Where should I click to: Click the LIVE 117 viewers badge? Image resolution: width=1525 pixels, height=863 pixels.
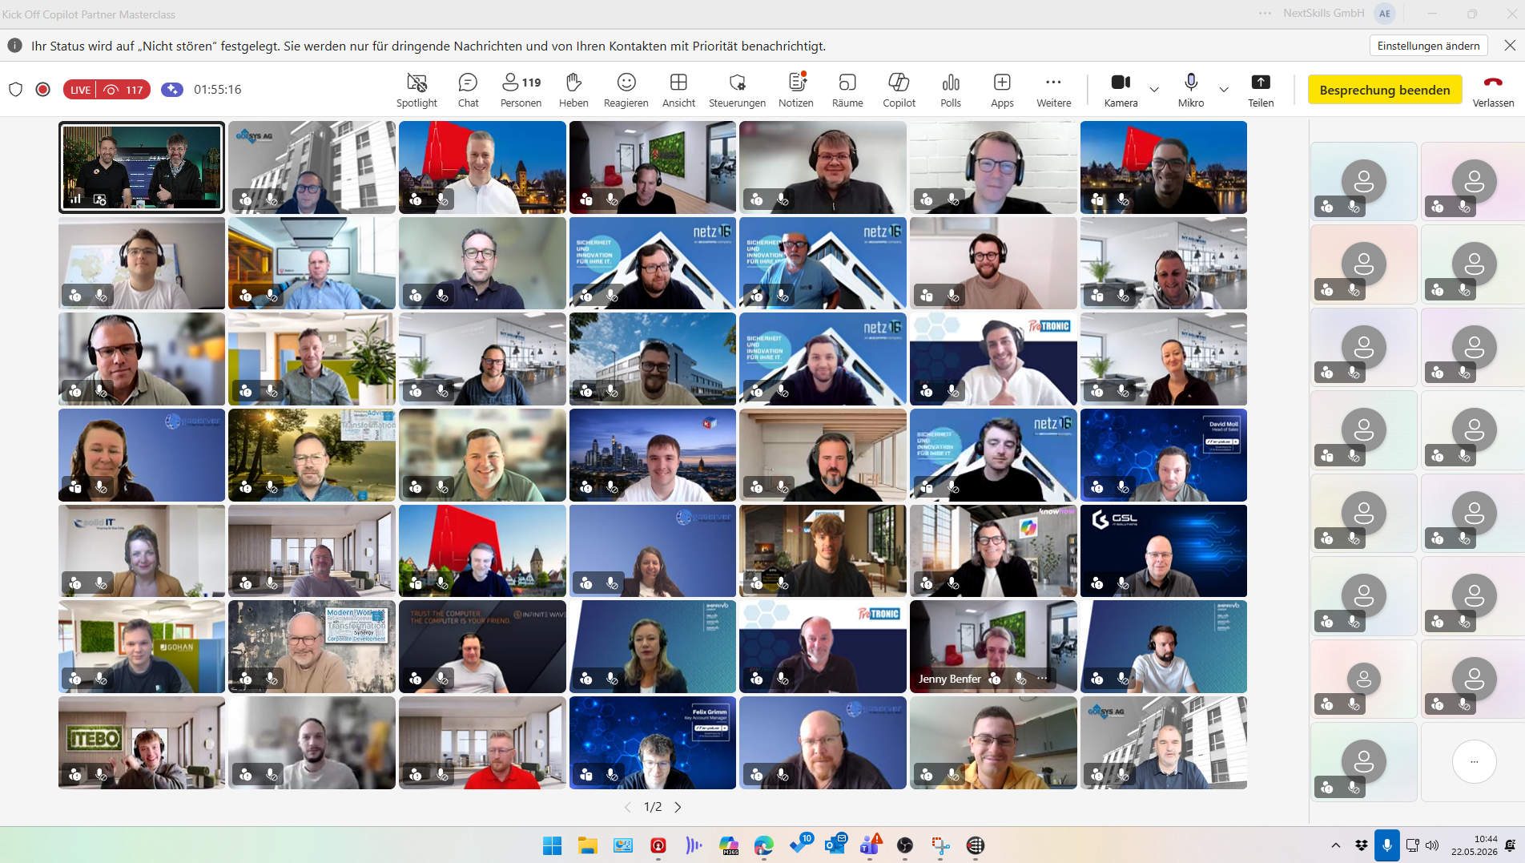[x=107, y=90]
